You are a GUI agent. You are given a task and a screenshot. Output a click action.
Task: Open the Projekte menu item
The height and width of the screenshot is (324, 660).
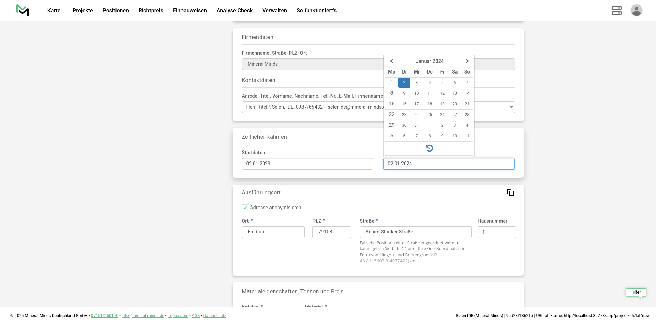coord(82,10)
